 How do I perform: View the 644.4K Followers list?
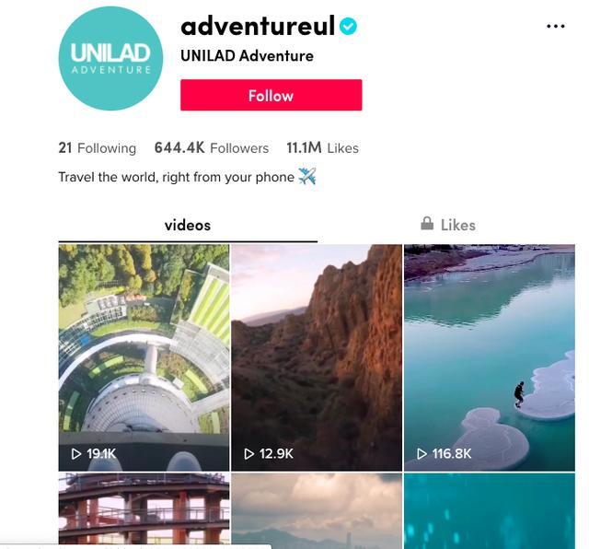coord(212,148)
